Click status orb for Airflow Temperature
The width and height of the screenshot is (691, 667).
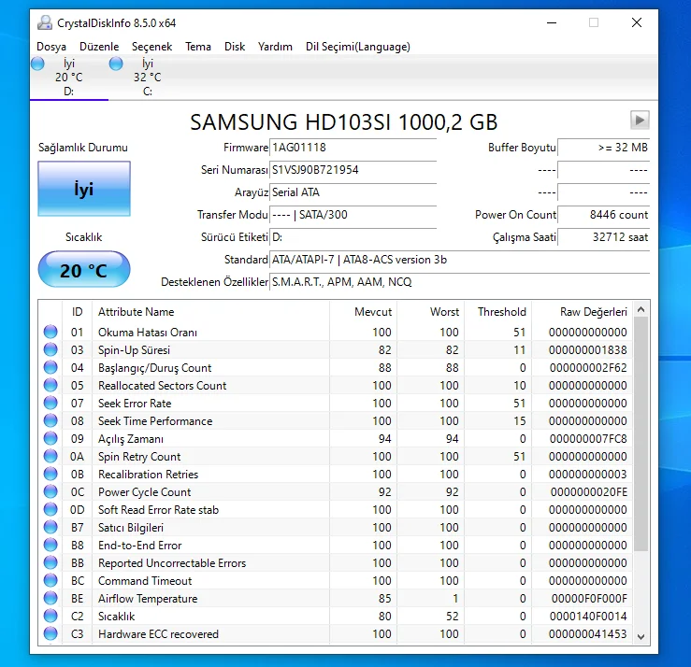[x=50, y=598]
